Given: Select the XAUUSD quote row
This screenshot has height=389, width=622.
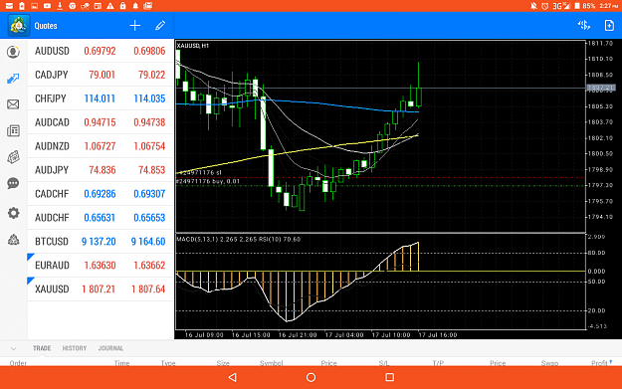Looking at the screenshot, I should coord(101,289).
